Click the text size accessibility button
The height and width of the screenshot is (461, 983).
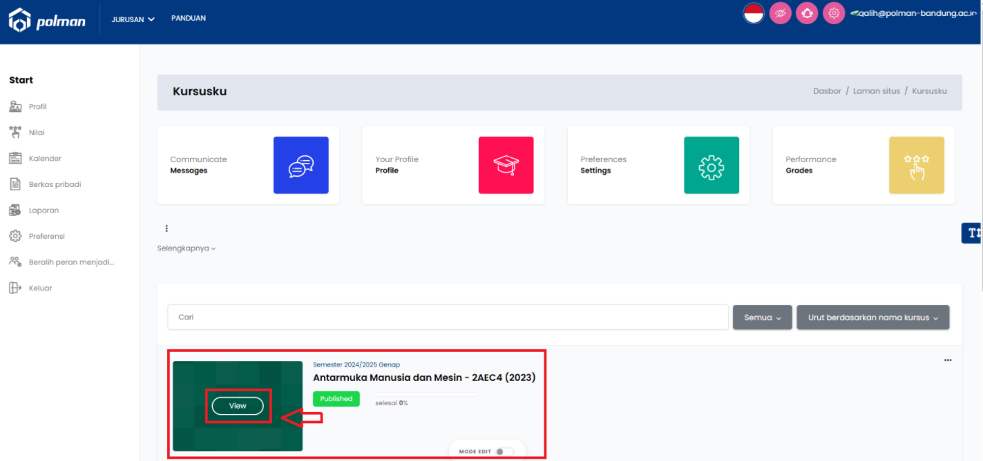coord(973,233)
